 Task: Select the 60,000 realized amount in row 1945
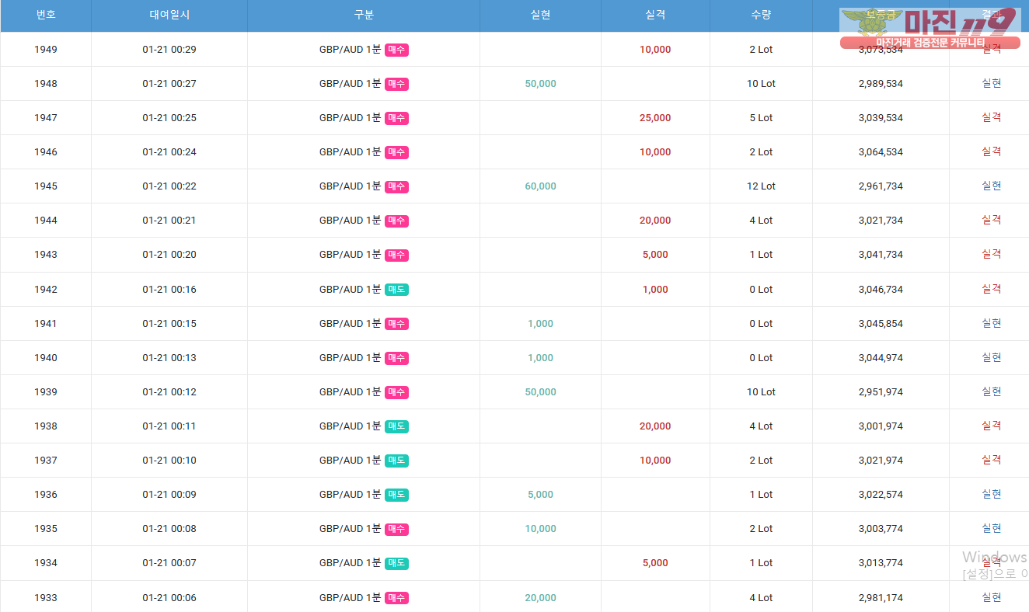tap(540, 186)
